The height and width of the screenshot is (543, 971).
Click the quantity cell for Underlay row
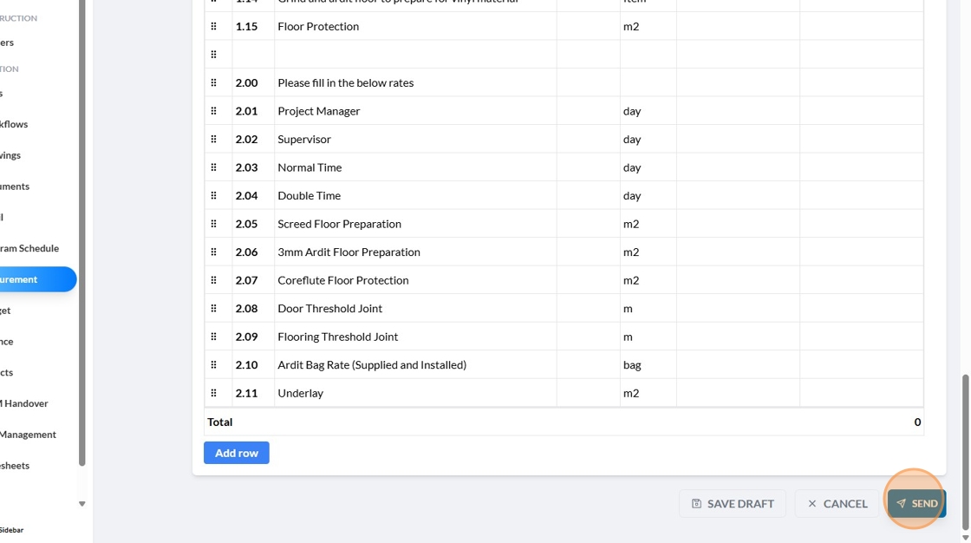coord(588,393)
